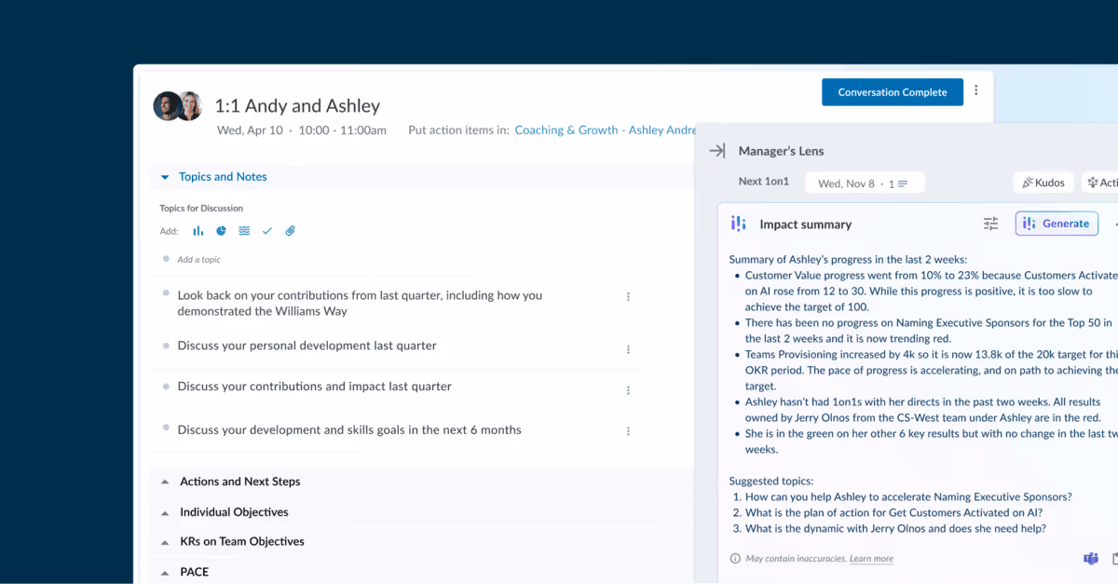
Task: Click the pie chart add icon
Action: coord(221,230)
